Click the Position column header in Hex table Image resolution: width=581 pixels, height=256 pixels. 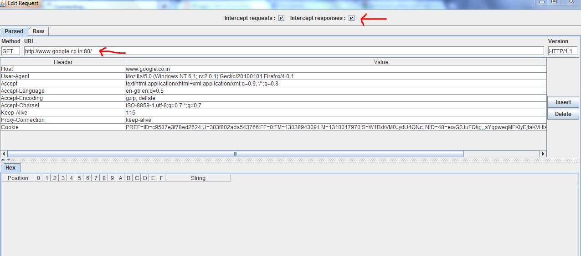point(18,178)
